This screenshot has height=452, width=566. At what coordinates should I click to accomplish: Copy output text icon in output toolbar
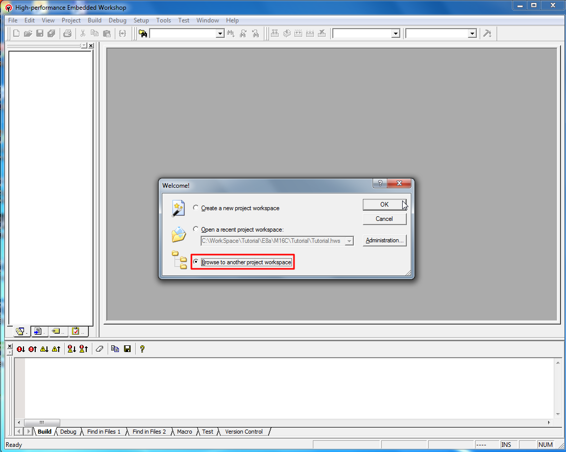(x=115, y=349)
